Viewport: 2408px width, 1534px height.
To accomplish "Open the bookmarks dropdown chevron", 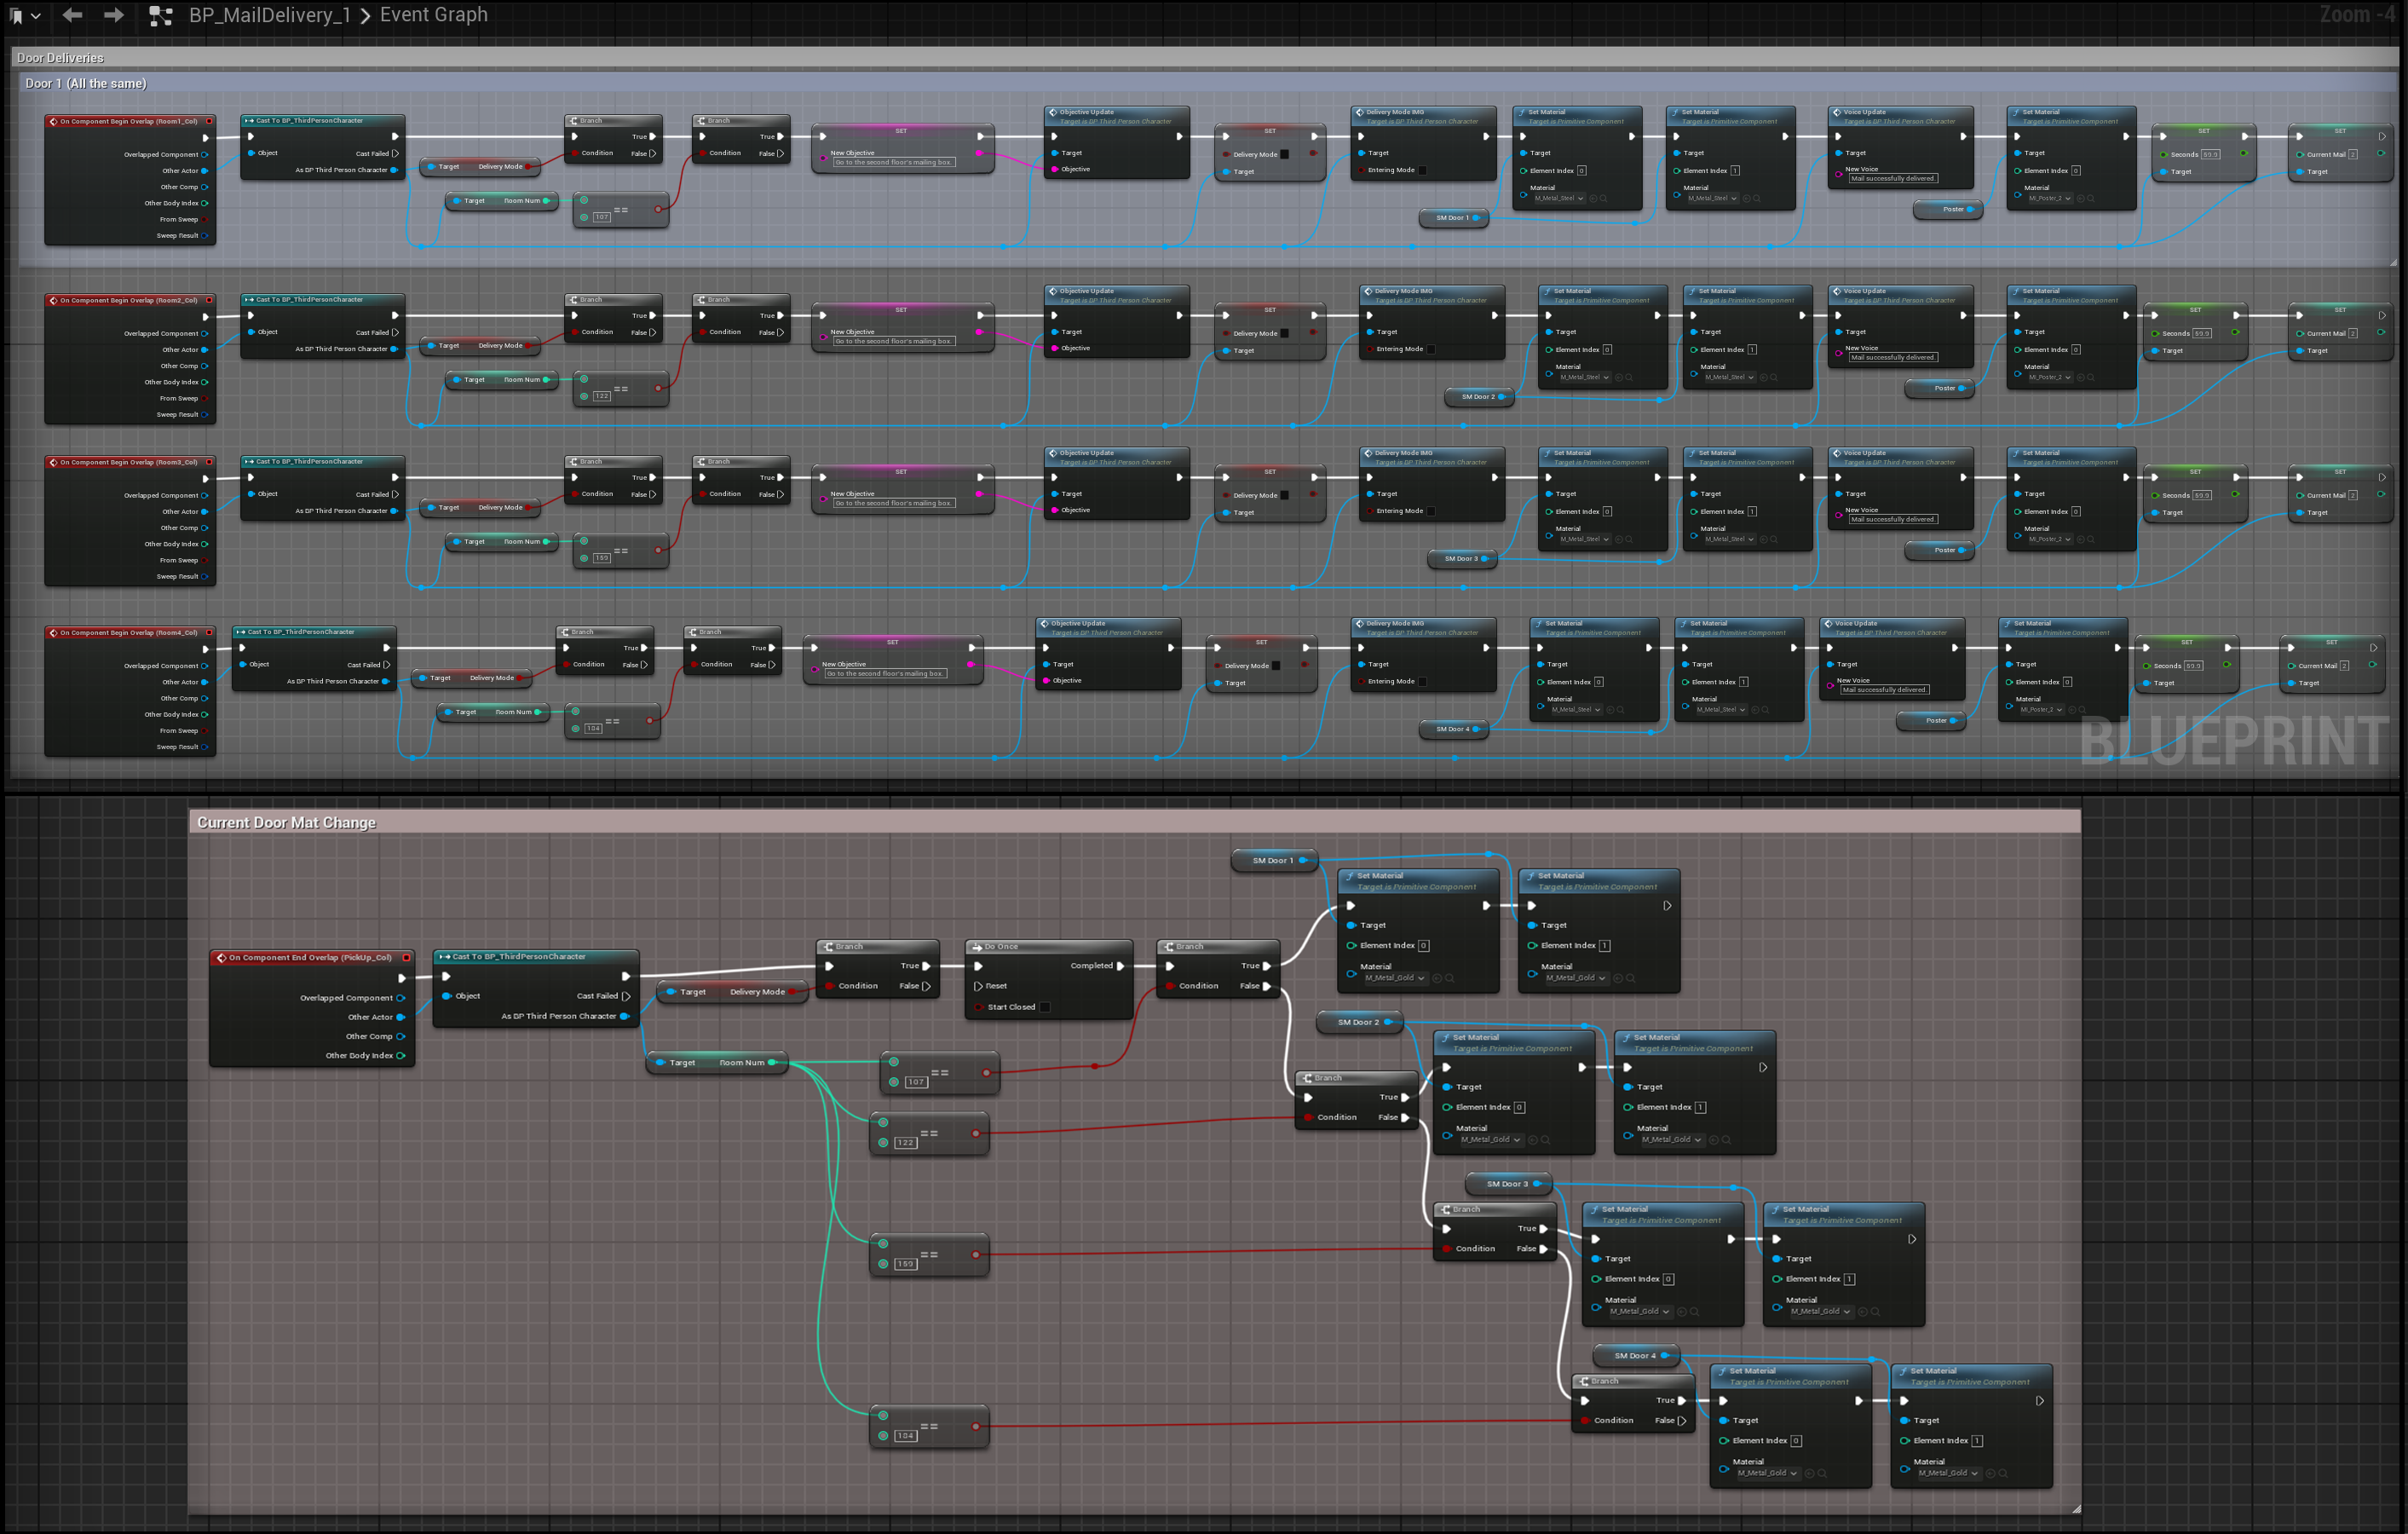I will point(36,16).
